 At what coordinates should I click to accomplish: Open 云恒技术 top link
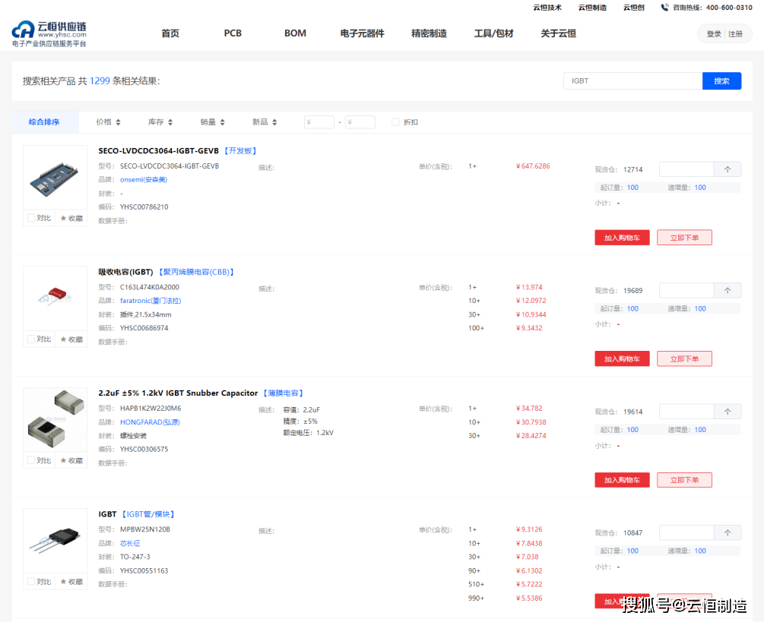point(547,8)
